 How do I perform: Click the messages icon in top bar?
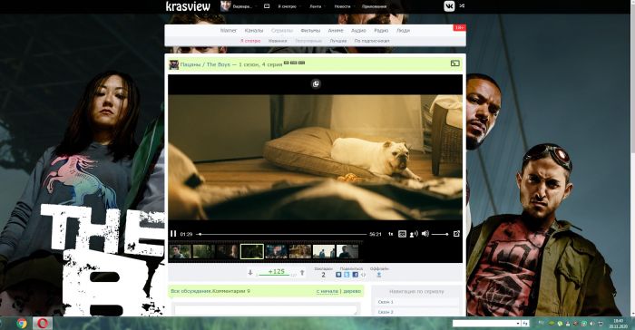(x=267, y=6)
